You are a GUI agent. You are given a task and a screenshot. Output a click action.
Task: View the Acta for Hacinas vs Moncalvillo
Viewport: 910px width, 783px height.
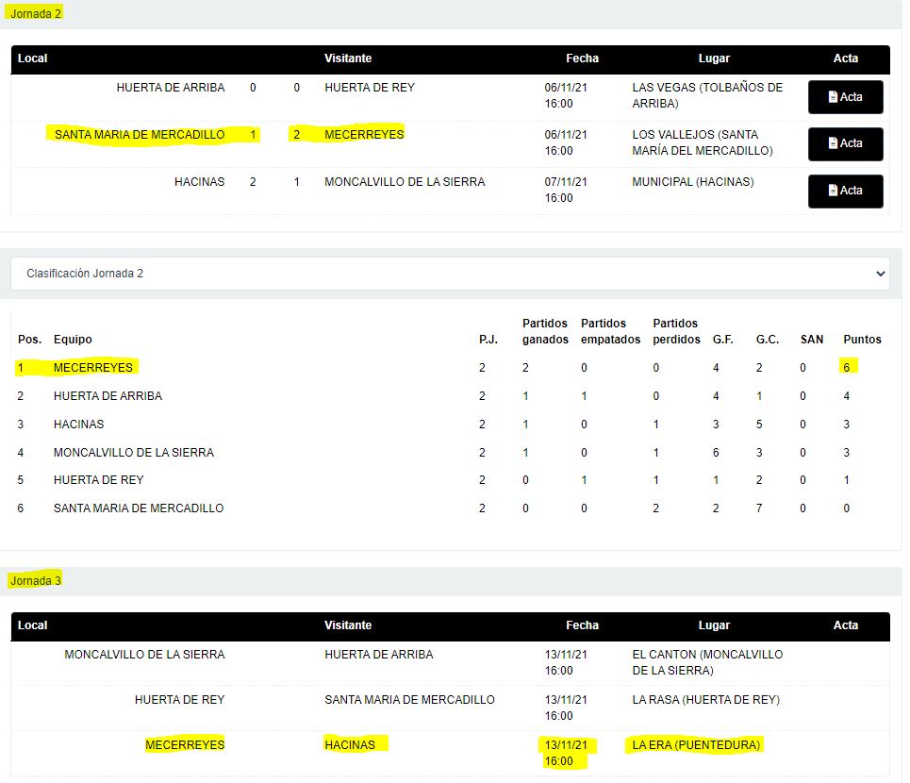coord(845,191)
